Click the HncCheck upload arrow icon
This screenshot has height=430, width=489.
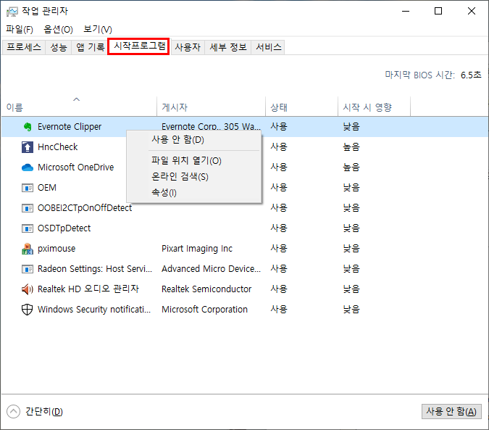pyautogui.click(x=28, y=147)
